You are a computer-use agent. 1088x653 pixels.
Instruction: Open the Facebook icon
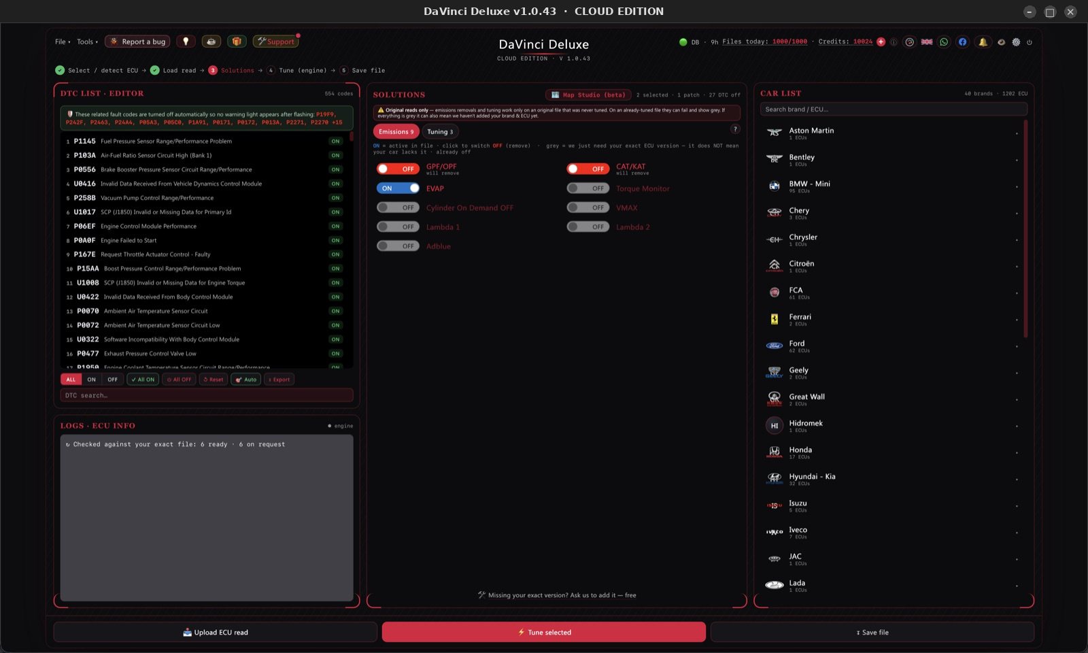click(962, 42)
